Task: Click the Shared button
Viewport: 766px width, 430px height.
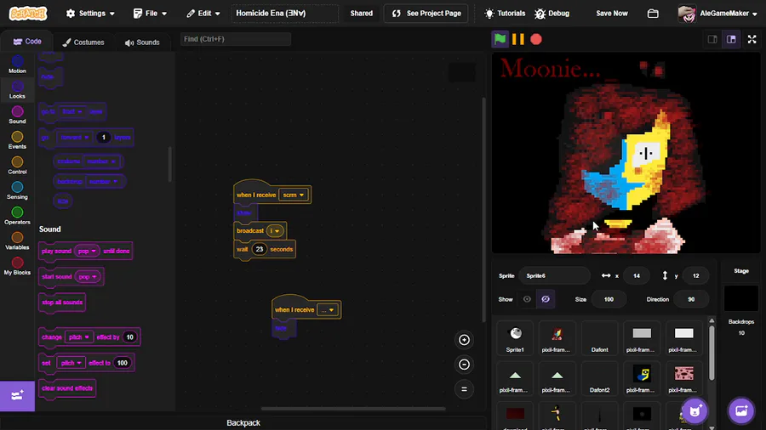Action: tap(361, 13)
